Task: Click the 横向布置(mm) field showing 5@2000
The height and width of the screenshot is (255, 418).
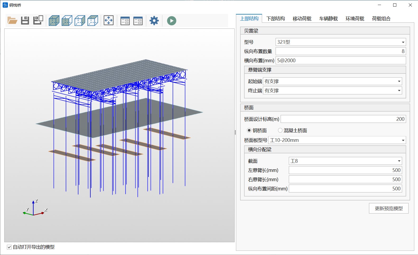Action: pyautogui.click(x=341, y=60)
